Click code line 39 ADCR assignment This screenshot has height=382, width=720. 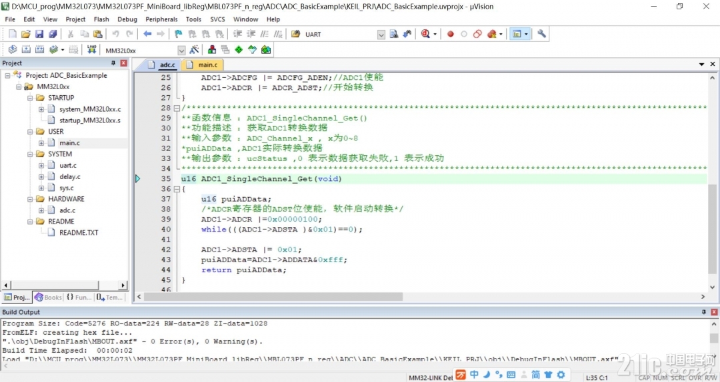coord(261,219)
